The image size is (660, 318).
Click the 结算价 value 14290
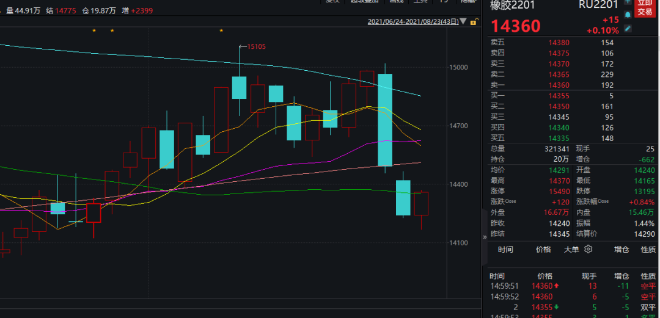[645, 234]
